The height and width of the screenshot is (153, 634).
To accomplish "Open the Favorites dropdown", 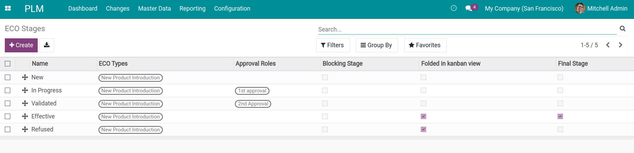I will 425,45.
